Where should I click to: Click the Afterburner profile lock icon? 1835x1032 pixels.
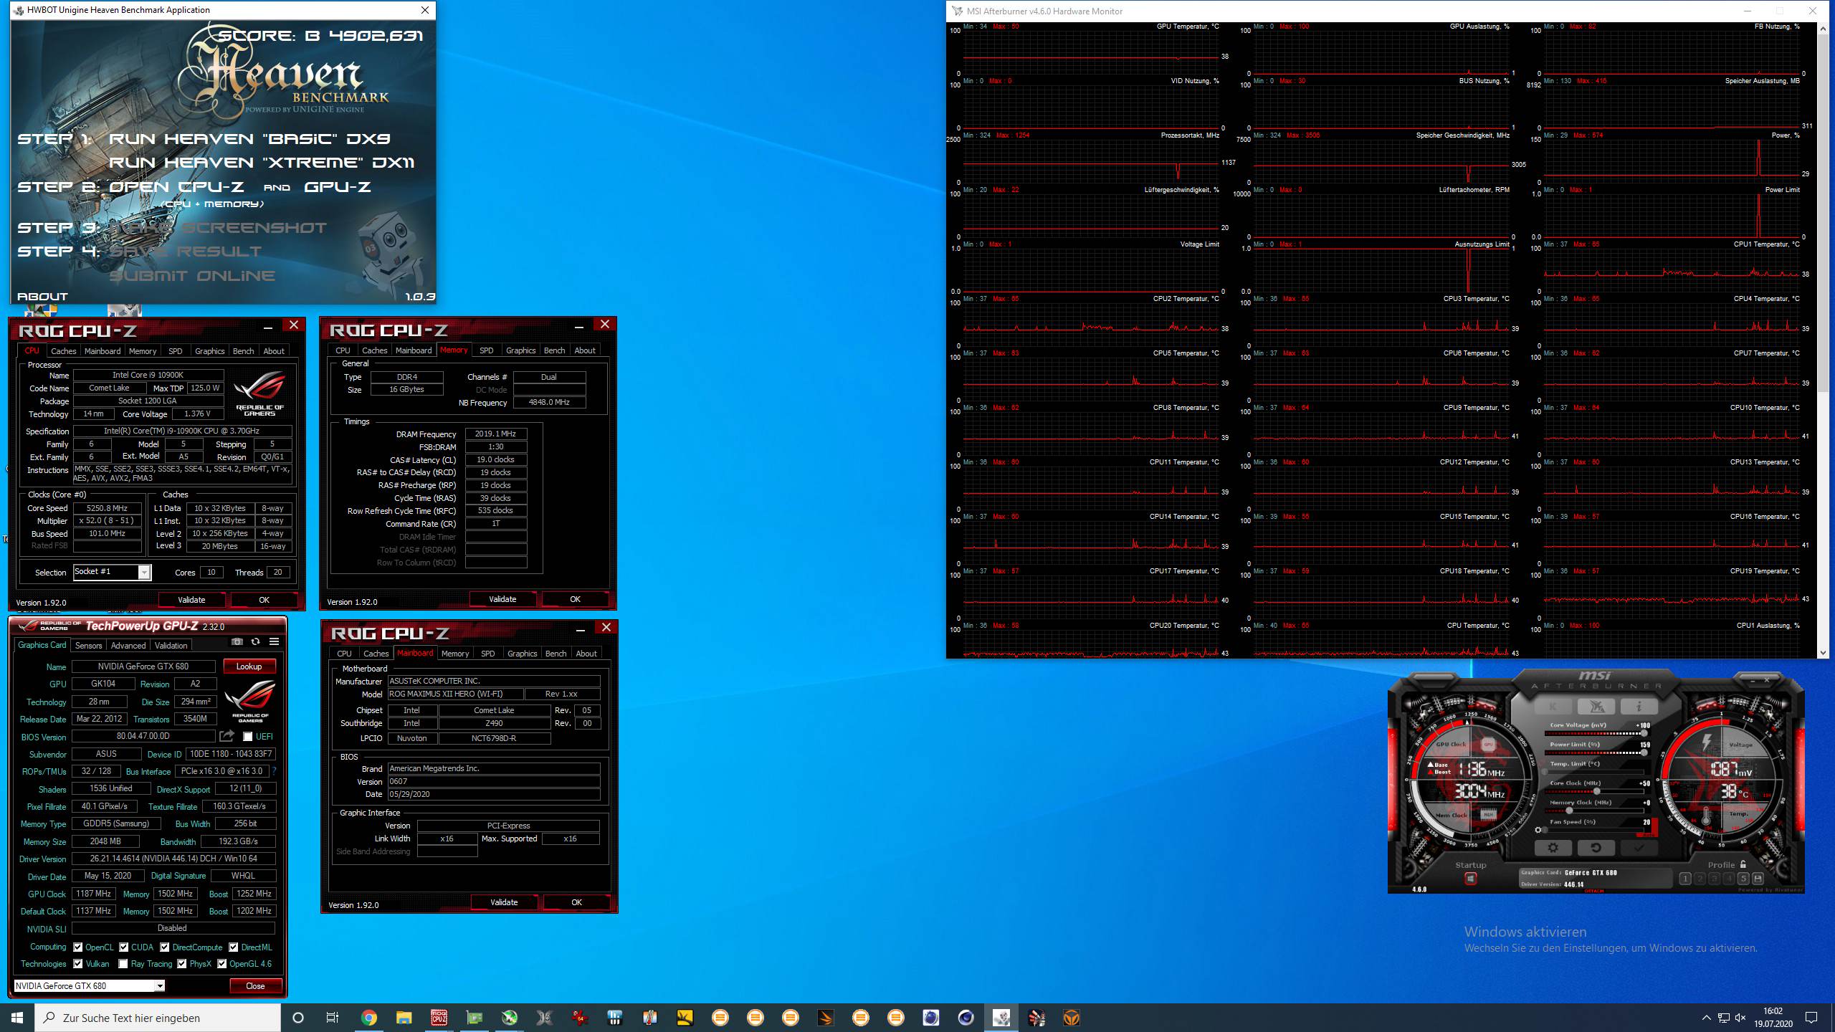pyautogui.click(x=1743, y=864)
